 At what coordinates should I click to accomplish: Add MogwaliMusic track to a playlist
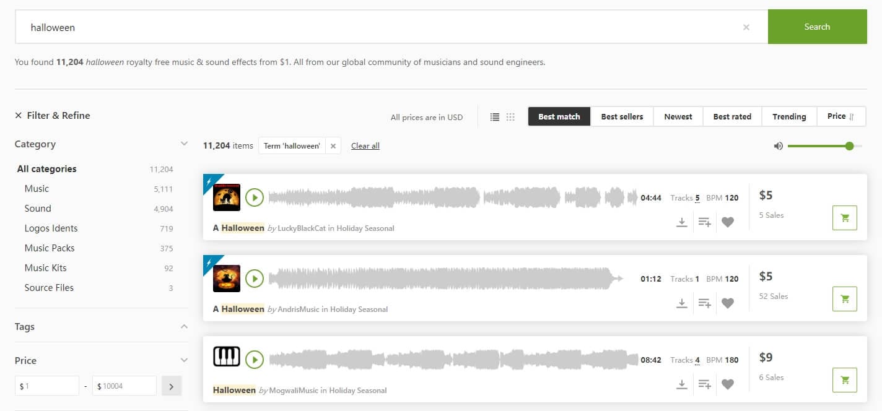(x=704, y=384)
